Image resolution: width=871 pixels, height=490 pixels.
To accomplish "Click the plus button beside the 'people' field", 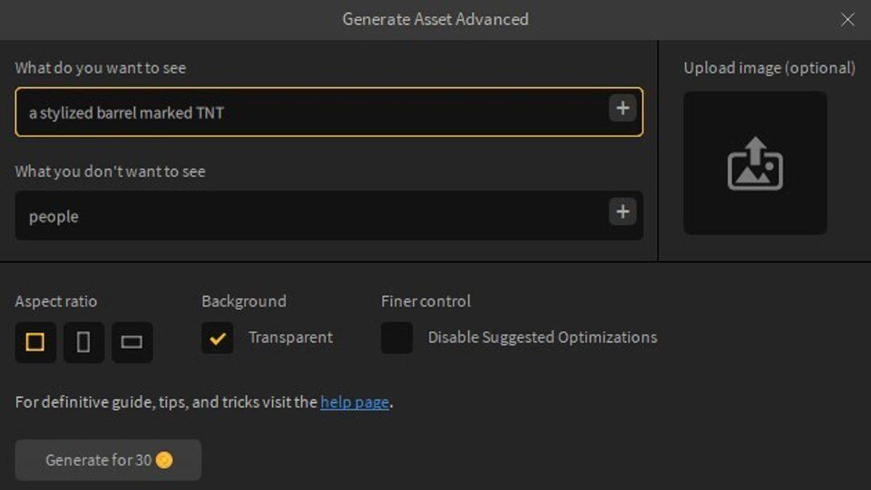I will click(x=622, y=212).
